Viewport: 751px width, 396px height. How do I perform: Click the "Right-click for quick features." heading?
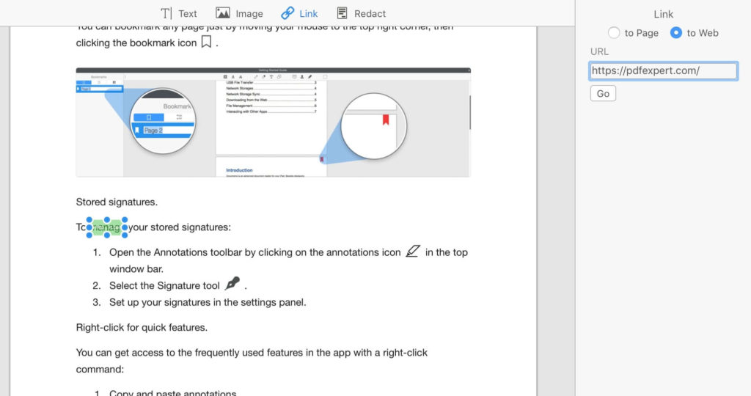(x=142, y=327)
